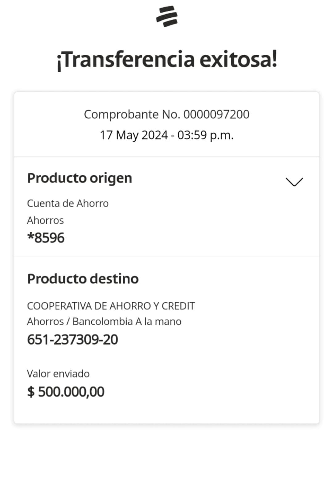333x490 pixels.
Task: Click the Producto destino section heading
Action: click(x=83, y=279)
